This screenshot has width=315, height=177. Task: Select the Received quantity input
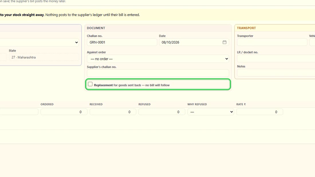click(x=113, y=112)
